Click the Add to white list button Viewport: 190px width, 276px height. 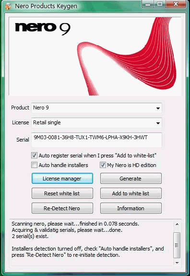pos(131,193)
